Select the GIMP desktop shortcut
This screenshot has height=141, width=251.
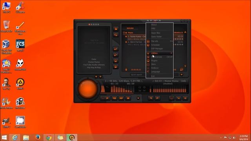click(6, 122)
